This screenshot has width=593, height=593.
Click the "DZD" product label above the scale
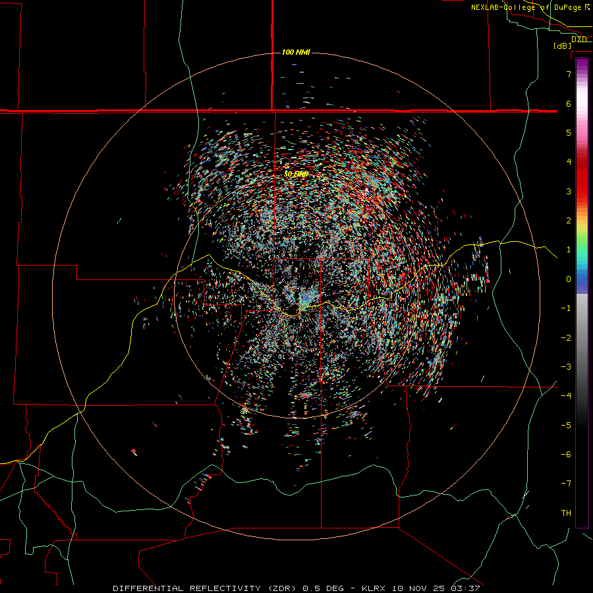click(579, 39)
